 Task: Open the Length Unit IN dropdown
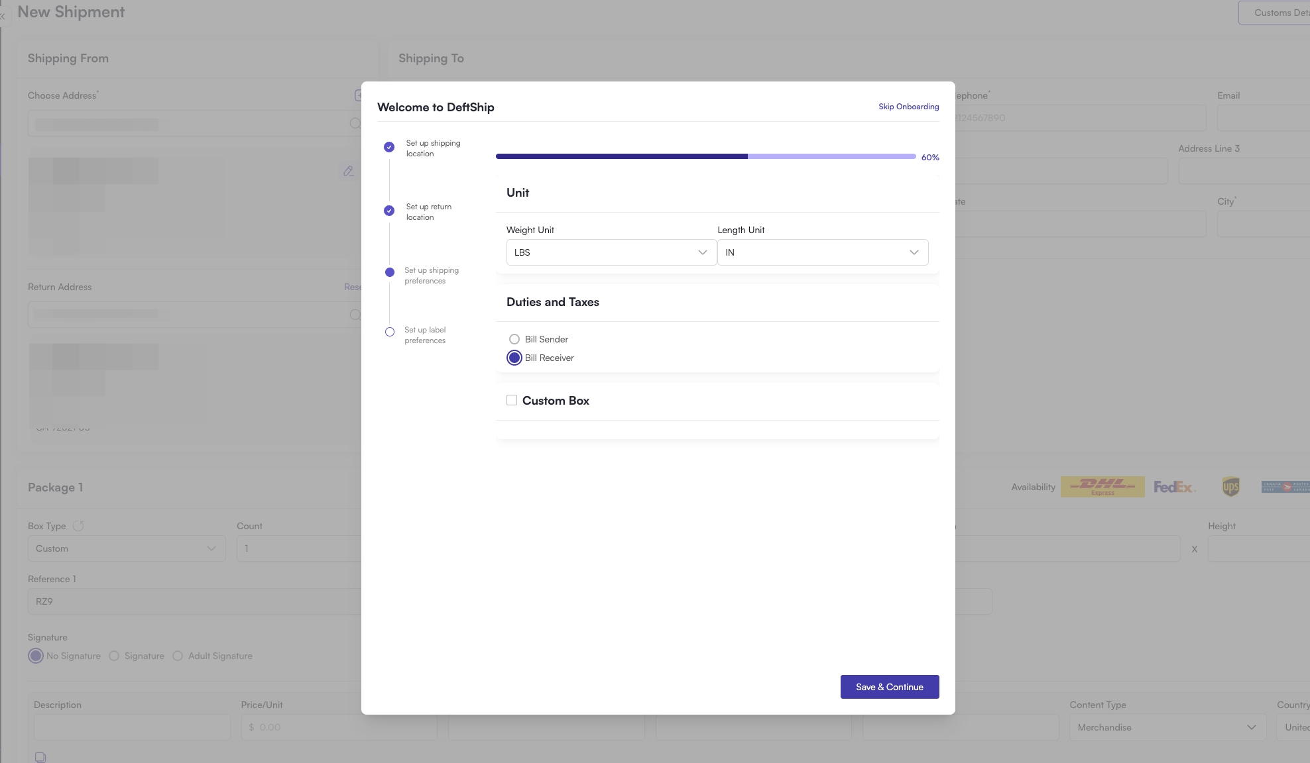(823, 252)
